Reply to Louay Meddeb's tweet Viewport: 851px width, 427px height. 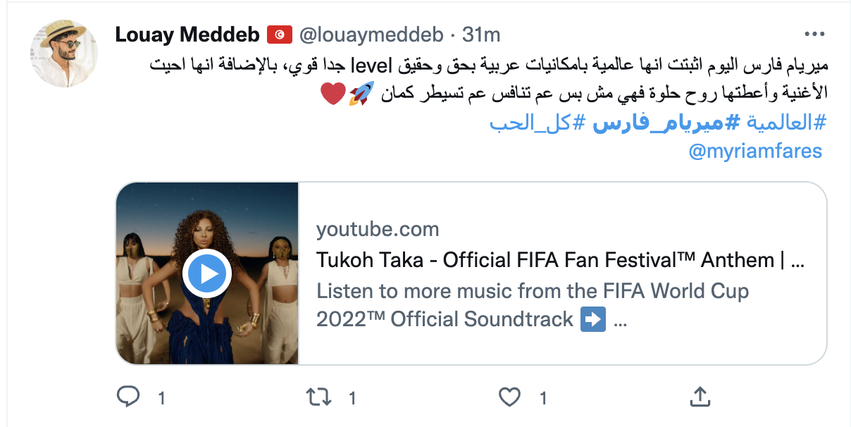[x=128, y=397]
